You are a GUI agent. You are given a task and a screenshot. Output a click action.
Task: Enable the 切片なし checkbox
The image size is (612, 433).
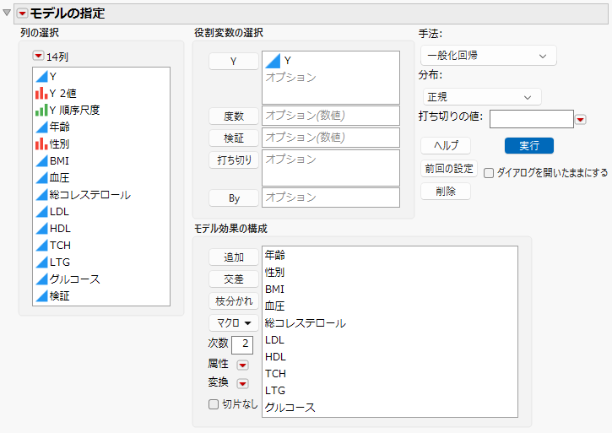click(214, 404)
